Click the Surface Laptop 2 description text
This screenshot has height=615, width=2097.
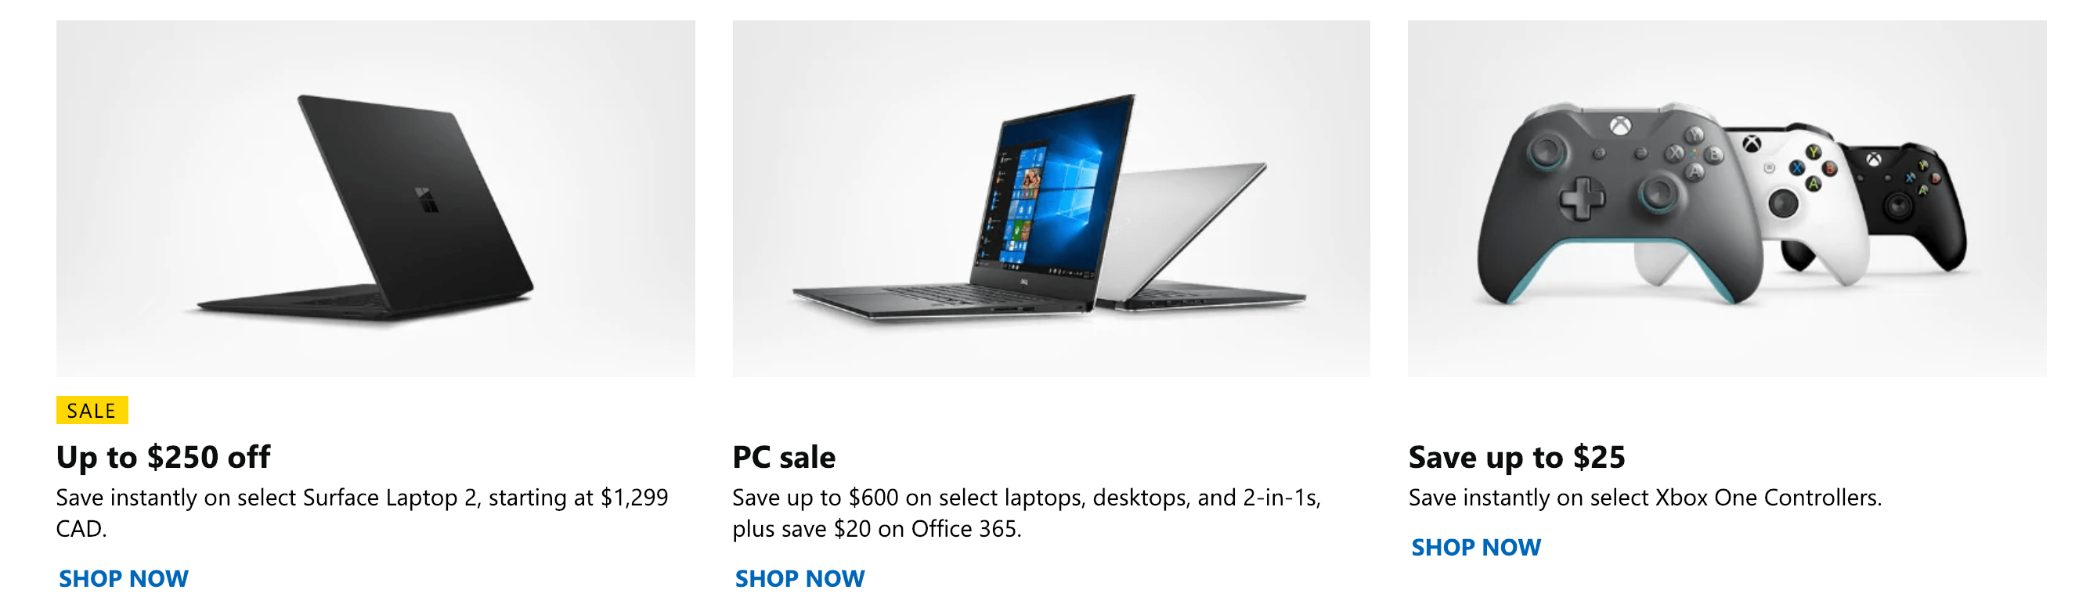click(363, 512)
